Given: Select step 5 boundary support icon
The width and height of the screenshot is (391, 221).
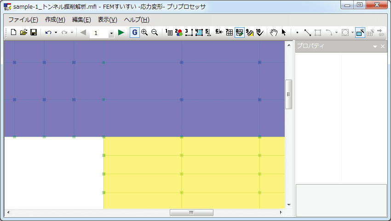Looking at the screenshot, I should (x=209, y=33).
